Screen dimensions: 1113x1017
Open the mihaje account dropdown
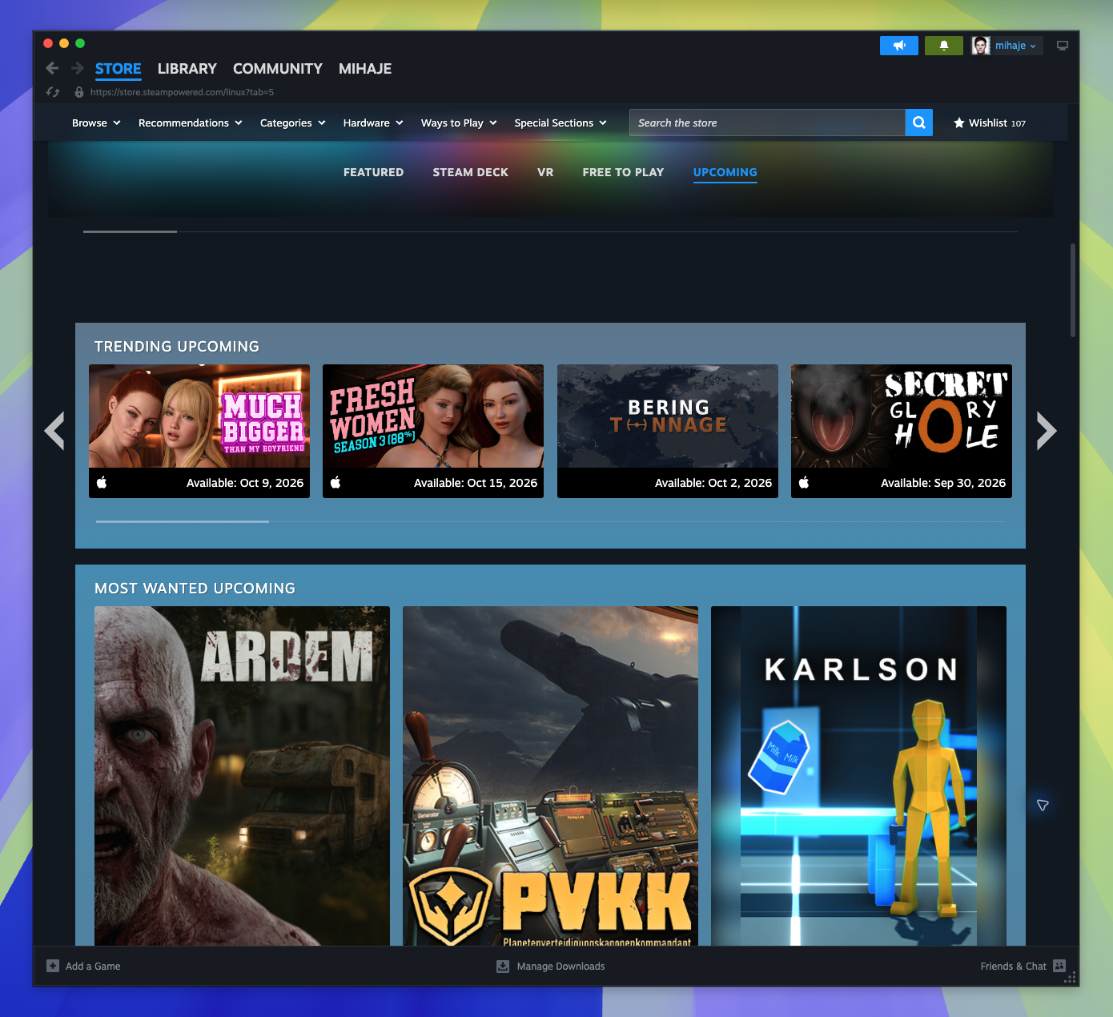click(x=1015, y=46)
